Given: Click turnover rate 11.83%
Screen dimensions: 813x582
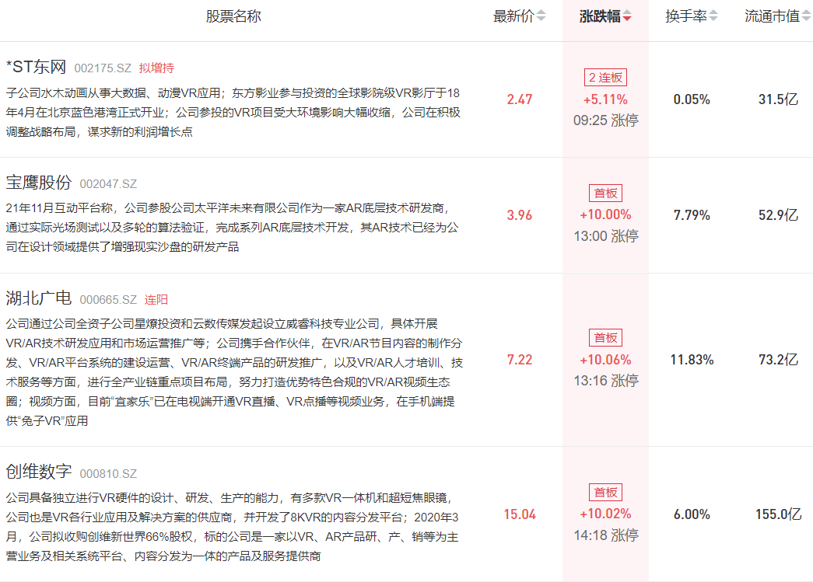Looking at the screenshot, I should tap(692, 359).
